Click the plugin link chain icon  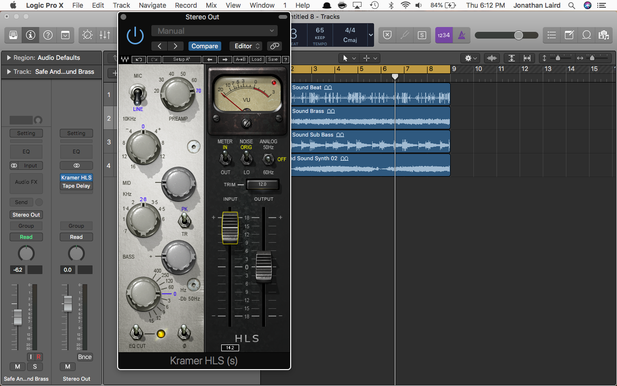(x=275, y=46)
